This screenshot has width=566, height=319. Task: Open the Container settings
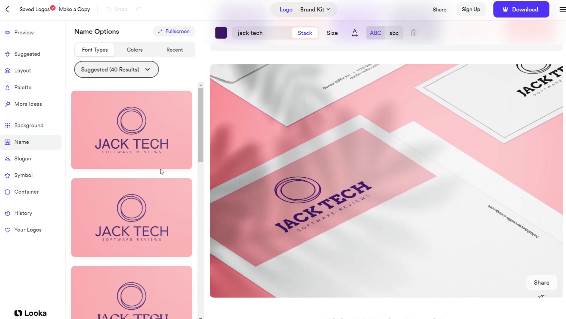27,192
